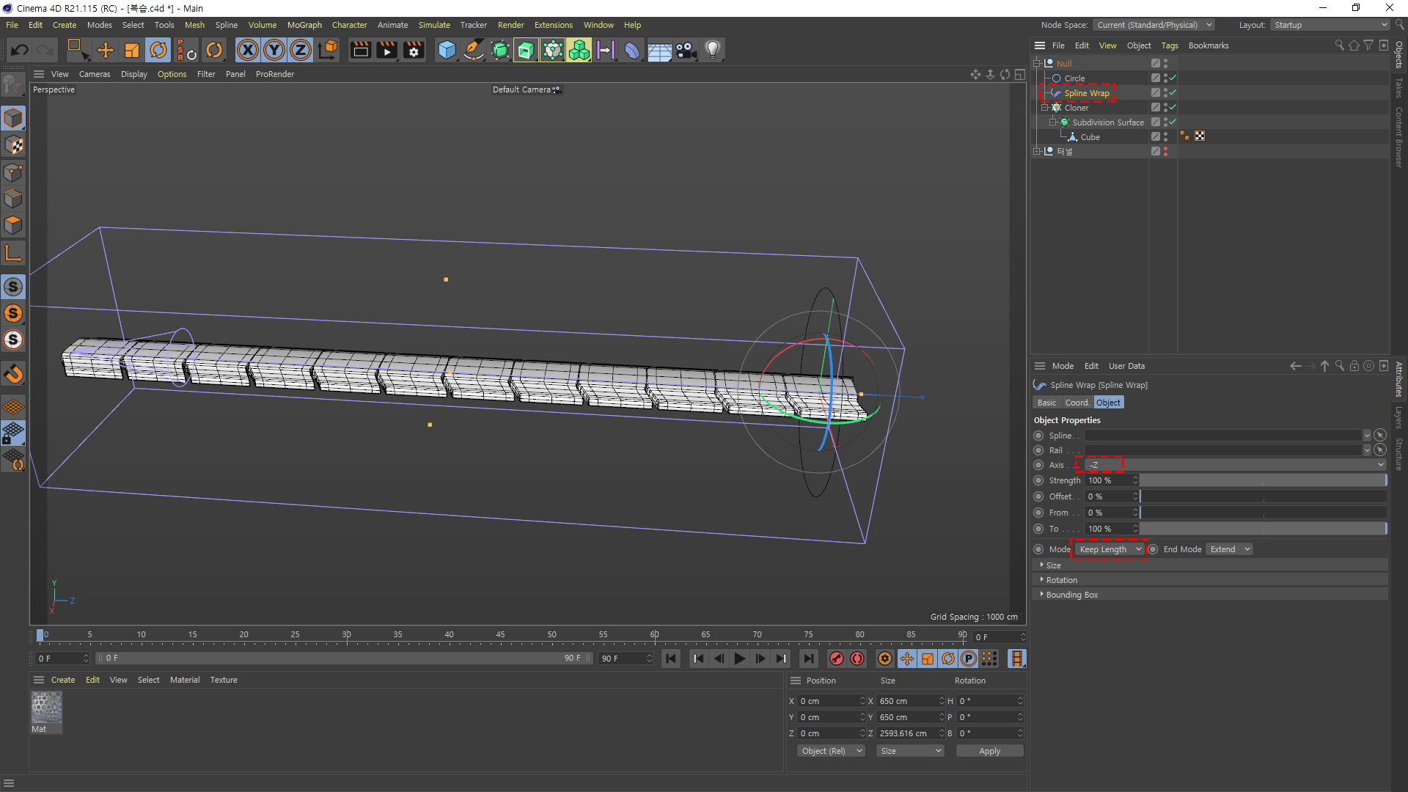Image resolution: width=1408 pixels, height=792 pixels.
Task: Select the Move tool in toolbar
Action: 106,50
